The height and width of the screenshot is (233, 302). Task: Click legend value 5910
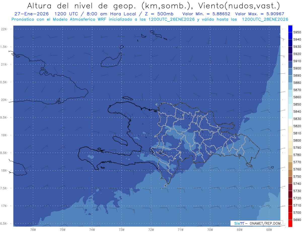point(297,61)
